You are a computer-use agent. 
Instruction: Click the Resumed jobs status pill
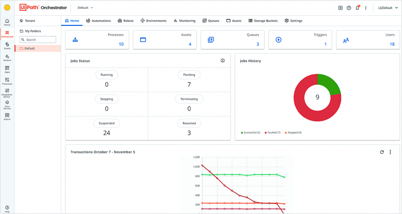[x=189, y=123]
